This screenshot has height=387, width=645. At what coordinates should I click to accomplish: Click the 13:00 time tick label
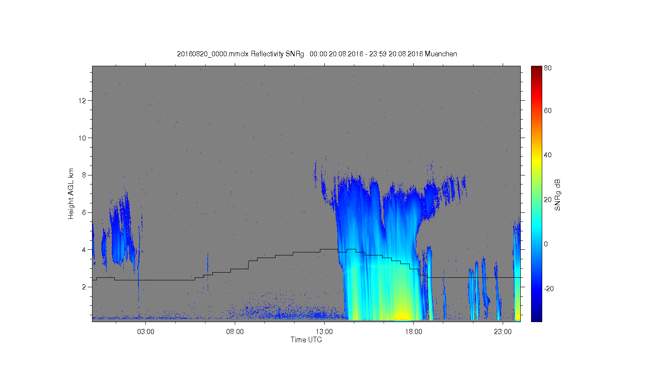pyautogui.click(x=324, y=332)
